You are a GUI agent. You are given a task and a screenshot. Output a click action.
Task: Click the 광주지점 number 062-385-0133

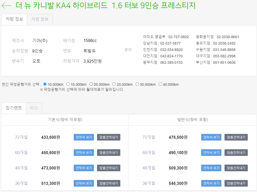click(x=171, y=62)
